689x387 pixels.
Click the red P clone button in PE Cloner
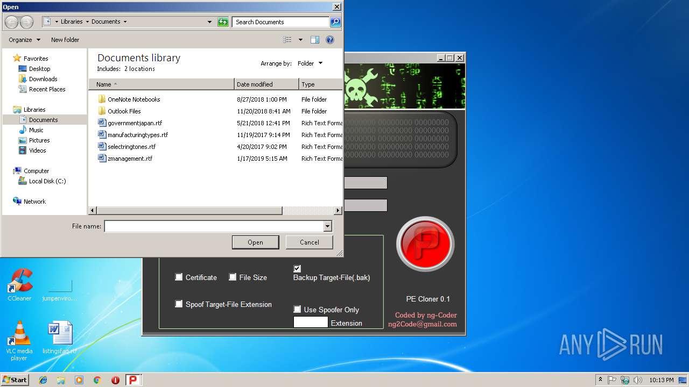tap(425, 245)
